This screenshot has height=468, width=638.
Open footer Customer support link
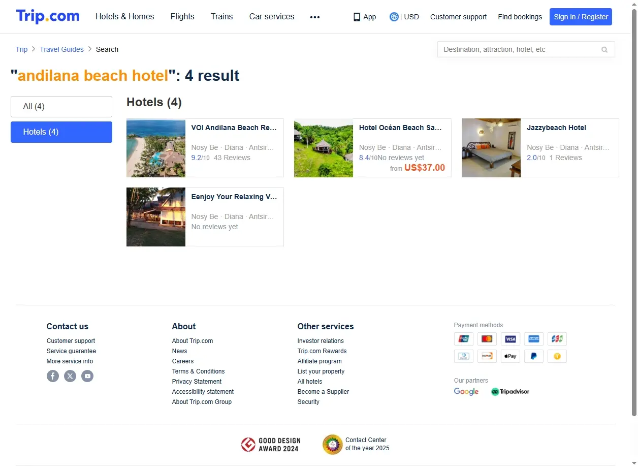pyautogui.click(x=71, y=341)
